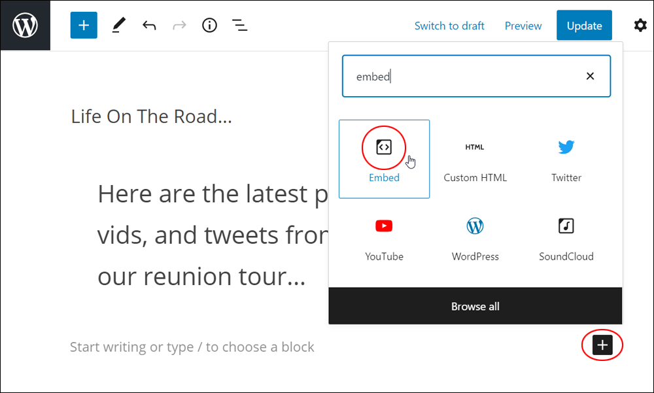
Task: Preview the post
Action: [523, 26]
